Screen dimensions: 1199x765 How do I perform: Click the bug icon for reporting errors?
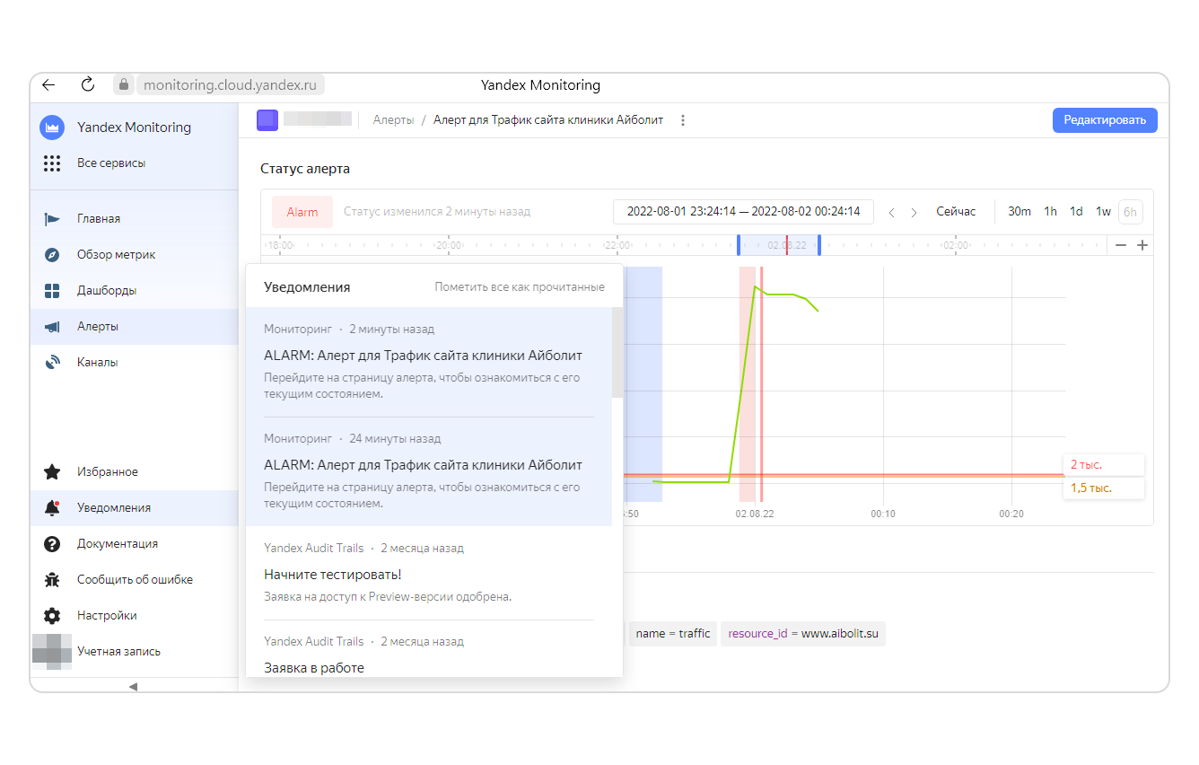tap(52, 580)
